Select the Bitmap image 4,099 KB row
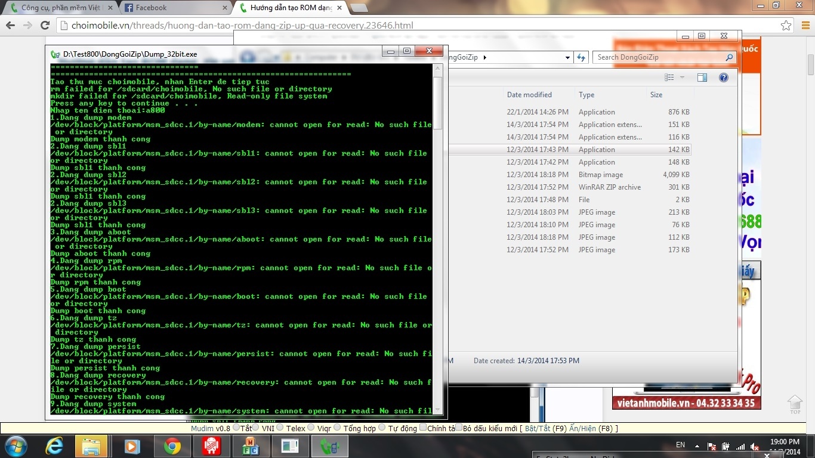815x458 pixels. point(569,175)
